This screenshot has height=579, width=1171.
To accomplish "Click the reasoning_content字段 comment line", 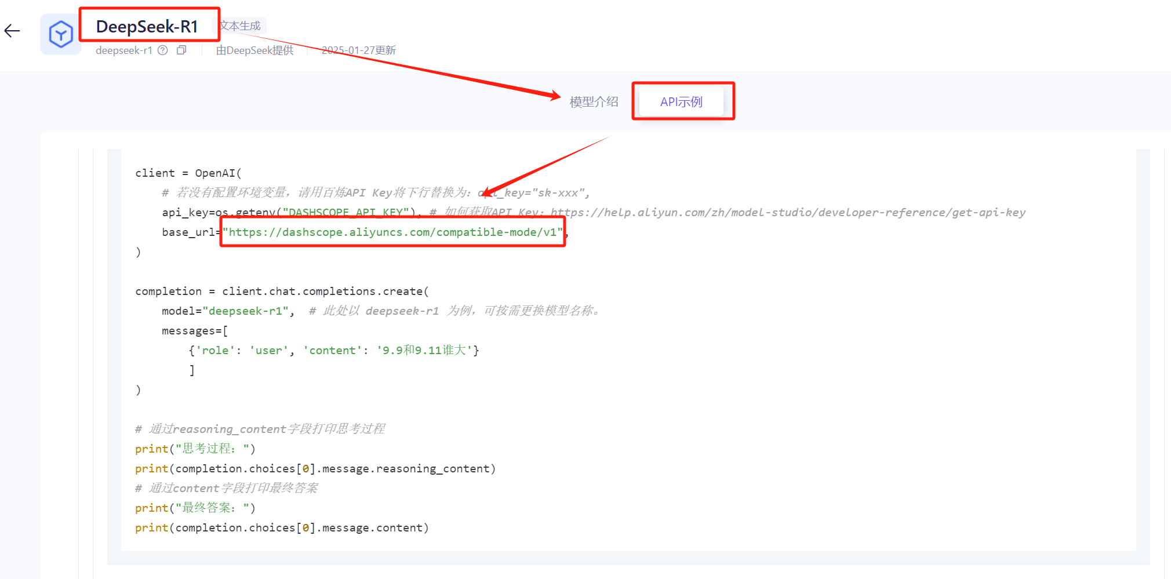I will [x=260, y=429].
